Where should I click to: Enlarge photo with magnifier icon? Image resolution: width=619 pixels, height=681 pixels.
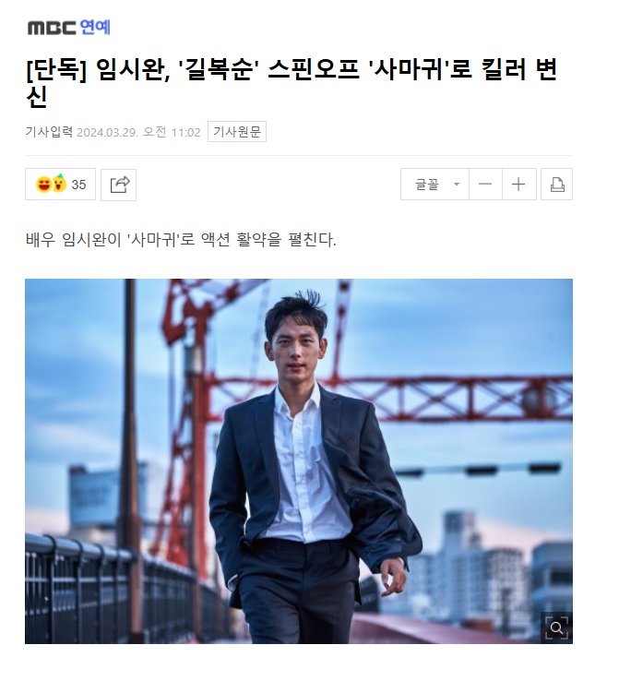[x=556, y=627]
